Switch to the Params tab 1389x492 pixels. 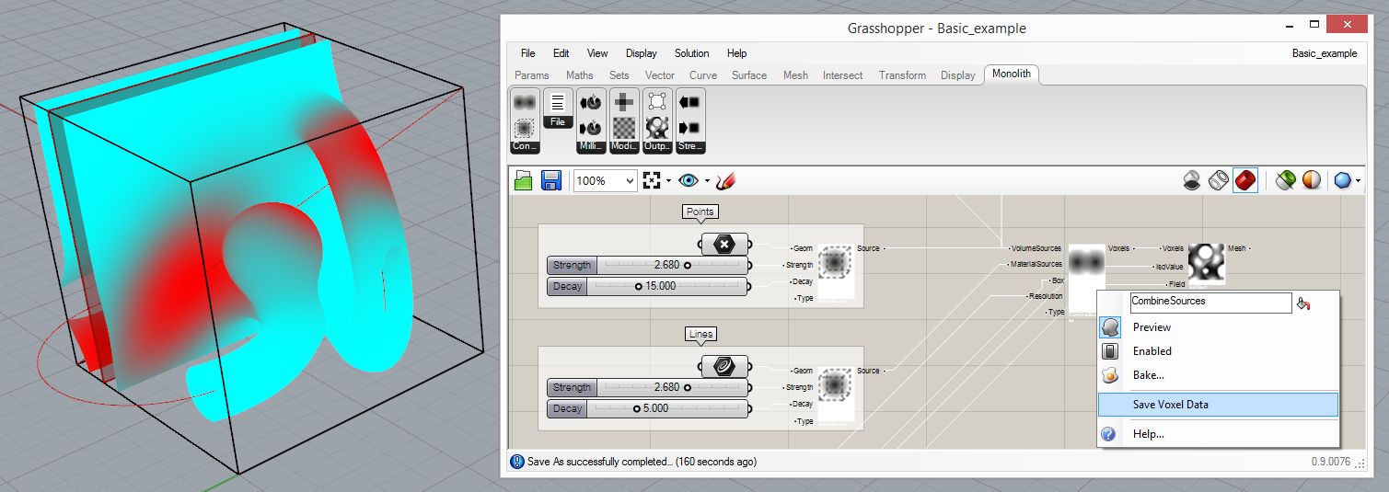click(x=532, y=75)
